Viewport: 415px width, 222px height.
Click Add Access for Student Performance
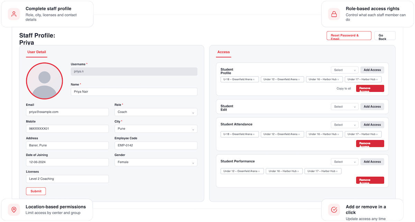[x=372, y=162]
